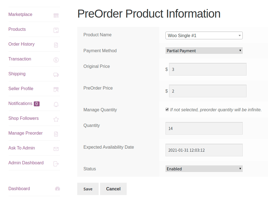The height and width of the screenshot is (197, 268).
Task: Click the Dashboard gauge icon
Action: [57, 189]
